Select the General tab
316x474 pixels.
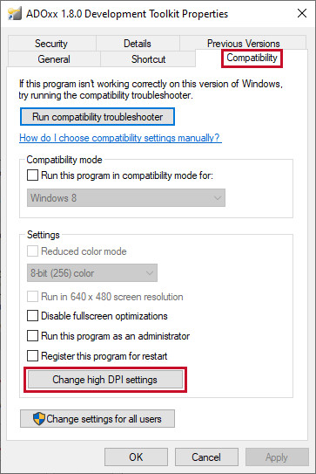coord(54,59)
